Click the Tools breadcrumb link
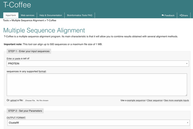This screenshot has width=193, height=129. coord(6,21)
